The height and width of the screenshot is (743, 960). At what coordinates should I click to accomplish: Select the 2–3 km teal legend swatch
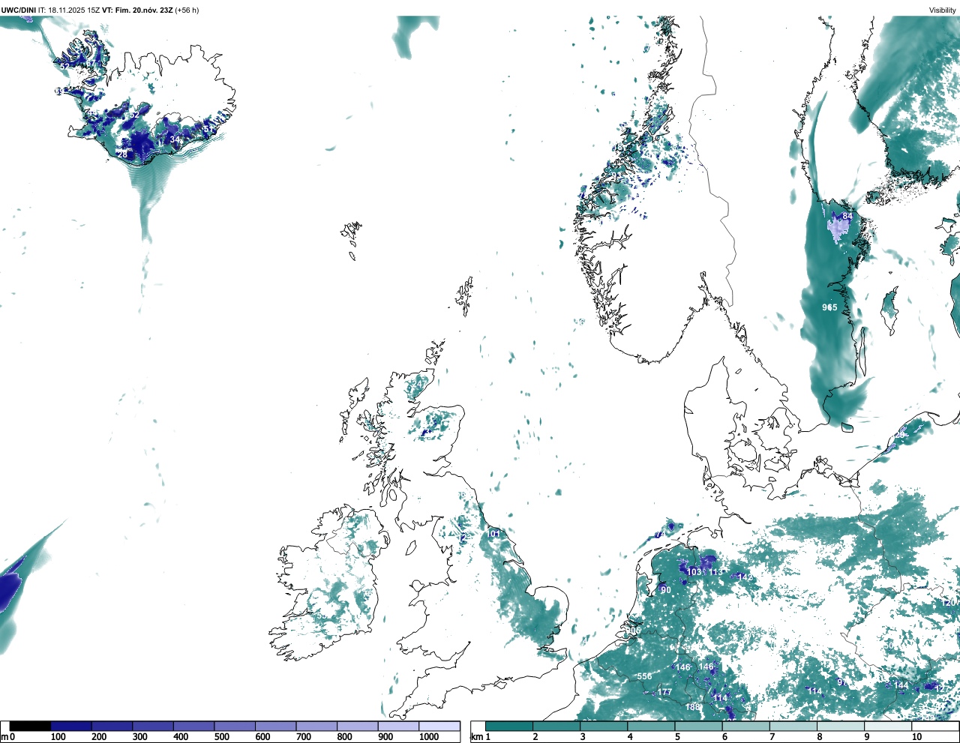556,726
